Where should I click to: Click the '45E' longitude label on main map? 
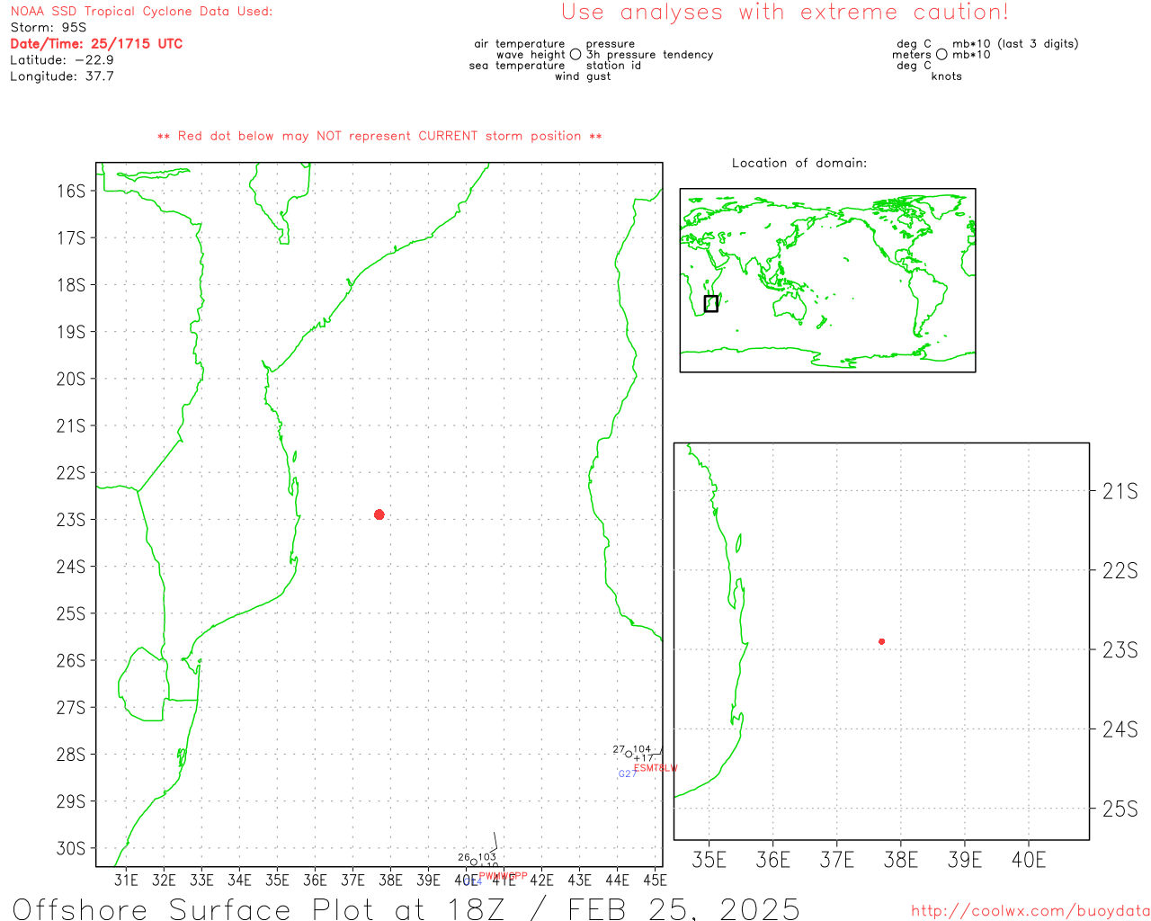coord(655,880)
